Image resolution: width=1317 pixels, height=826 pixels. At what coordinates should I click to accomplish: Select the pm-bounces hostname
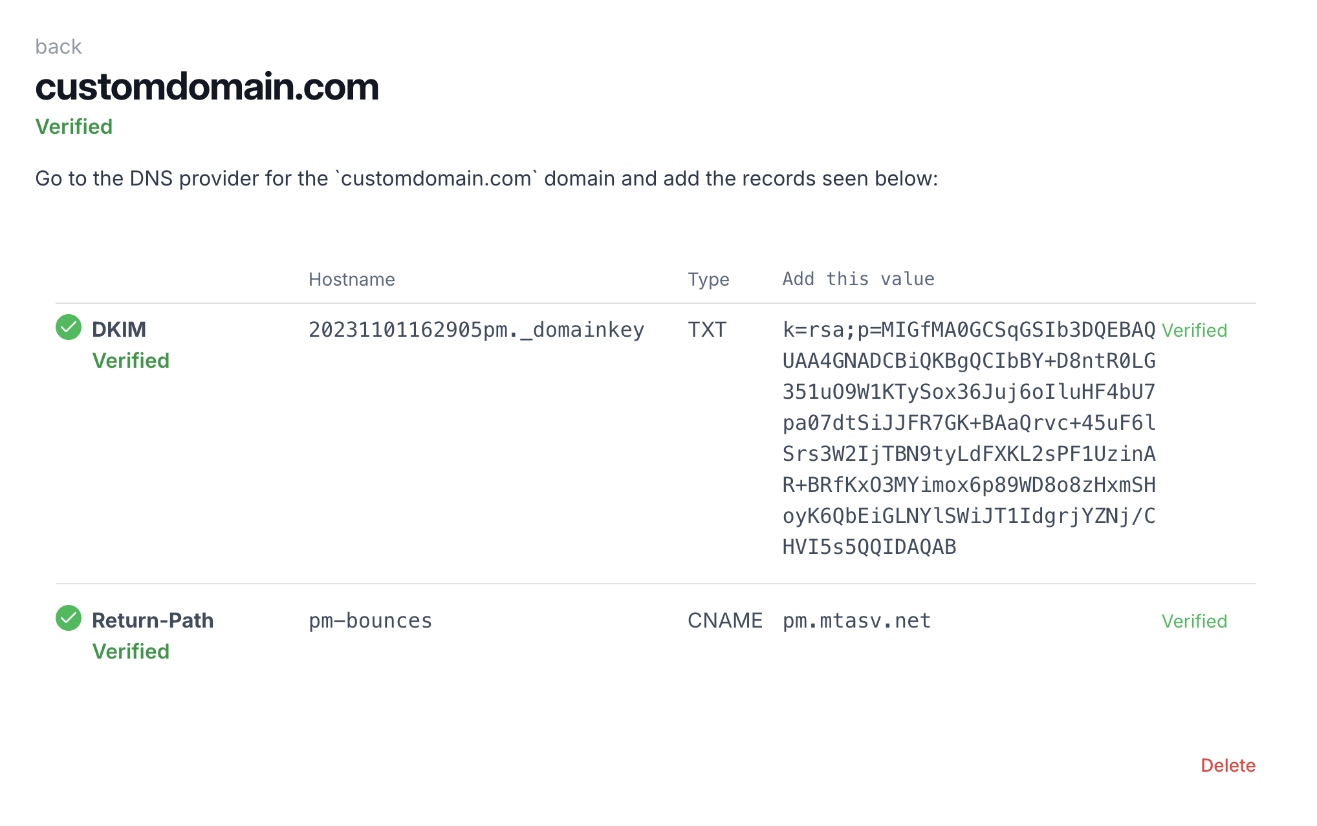point(370,620)
